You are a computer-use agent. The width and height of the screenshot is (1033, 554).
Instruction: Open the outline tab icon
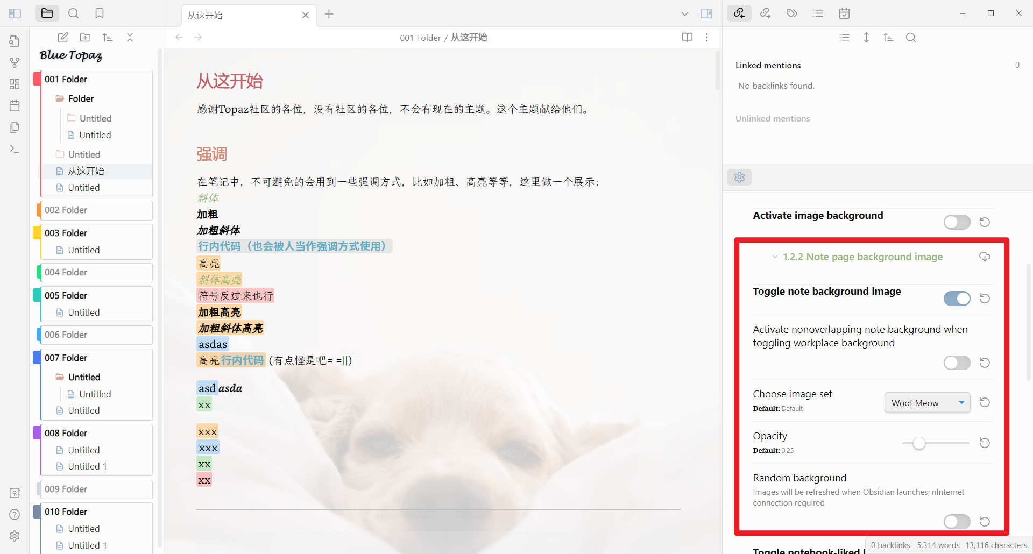818,13
